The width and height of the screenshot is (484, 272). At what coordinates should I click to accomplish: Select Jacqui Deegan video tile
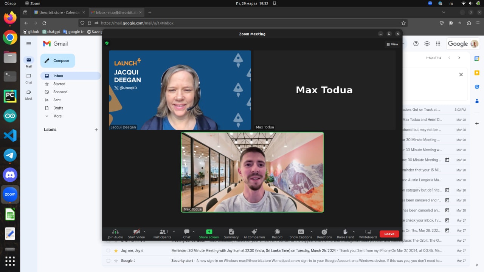[180, 90]
